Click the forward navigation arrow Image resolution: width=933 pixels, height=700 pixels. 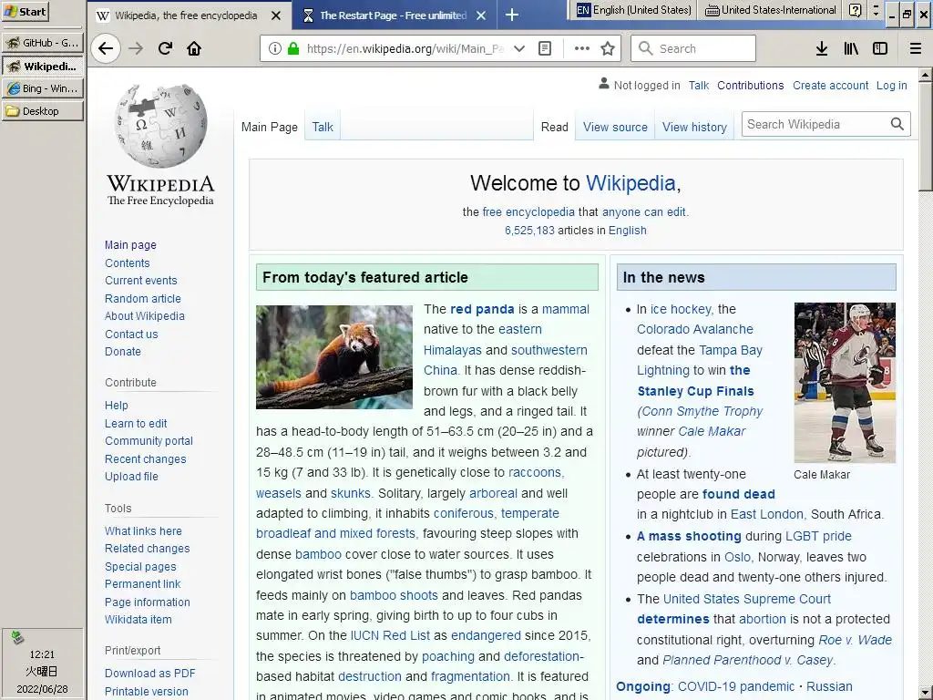137,48
